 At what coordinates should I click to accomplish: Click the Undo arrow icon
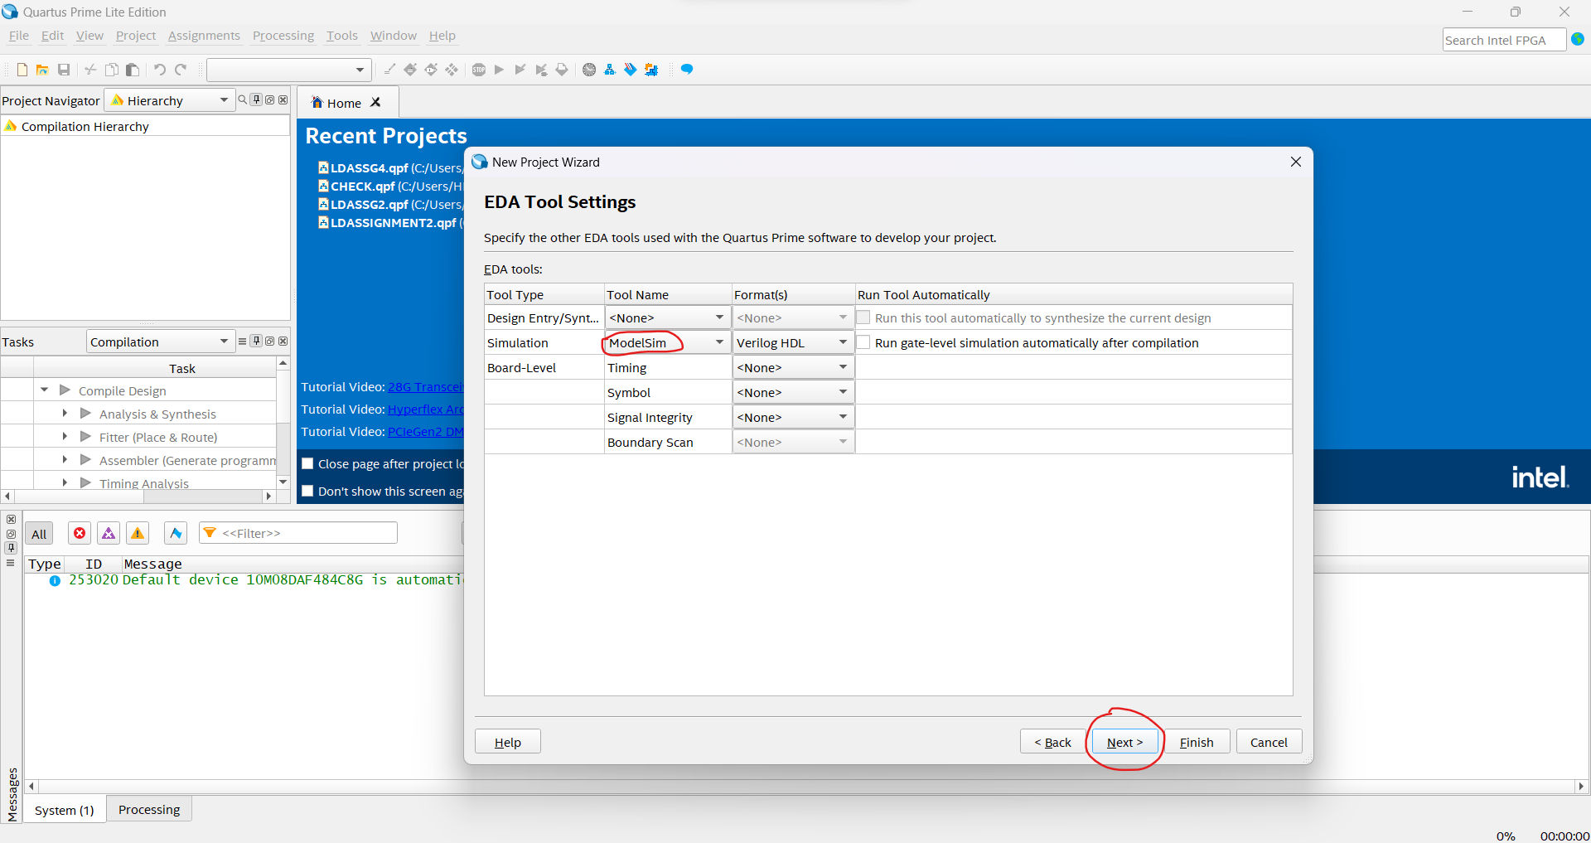tap(160, 70)
